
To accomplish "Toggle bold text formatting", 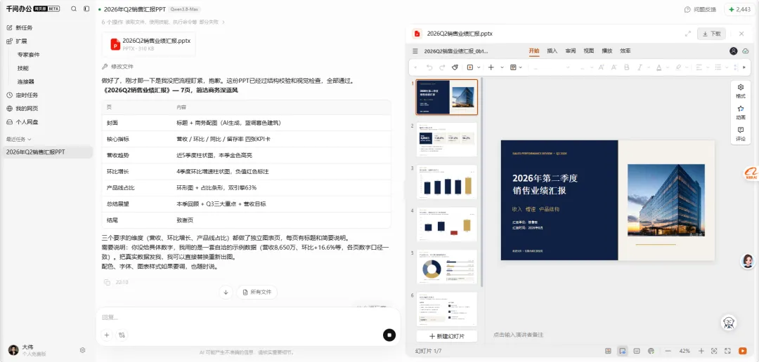I will (x=627, y=67).
